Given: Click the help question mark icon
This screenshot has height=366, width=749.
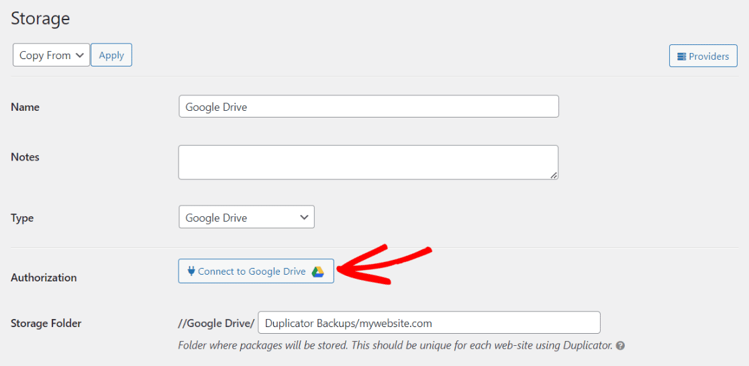Looking at the screenshot, I should click(x=620, y=345).
